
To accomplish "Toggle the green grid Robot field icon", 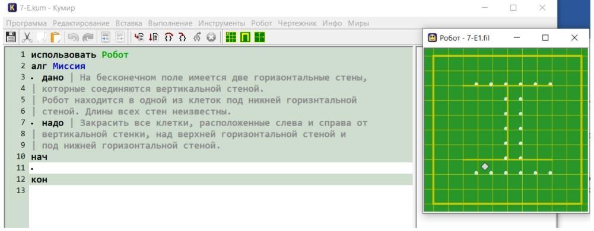I will click(231, 37).
